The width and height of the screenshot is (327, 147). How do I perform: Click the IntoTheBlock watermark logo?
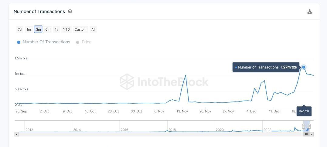(164, 82)
